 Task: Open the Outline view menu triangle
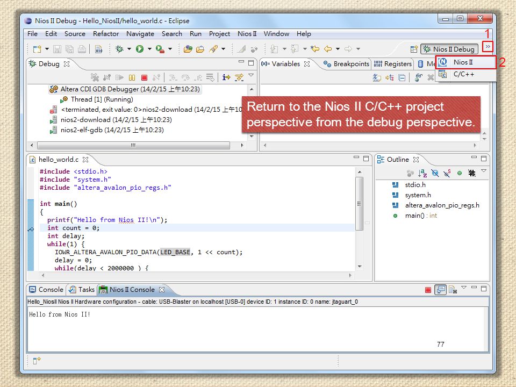click(x=484, y=171)
